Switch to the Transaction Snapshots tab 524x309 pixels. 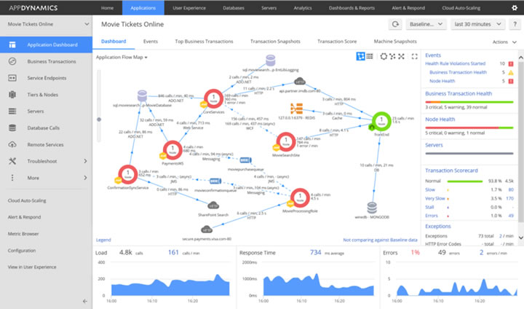274,42
